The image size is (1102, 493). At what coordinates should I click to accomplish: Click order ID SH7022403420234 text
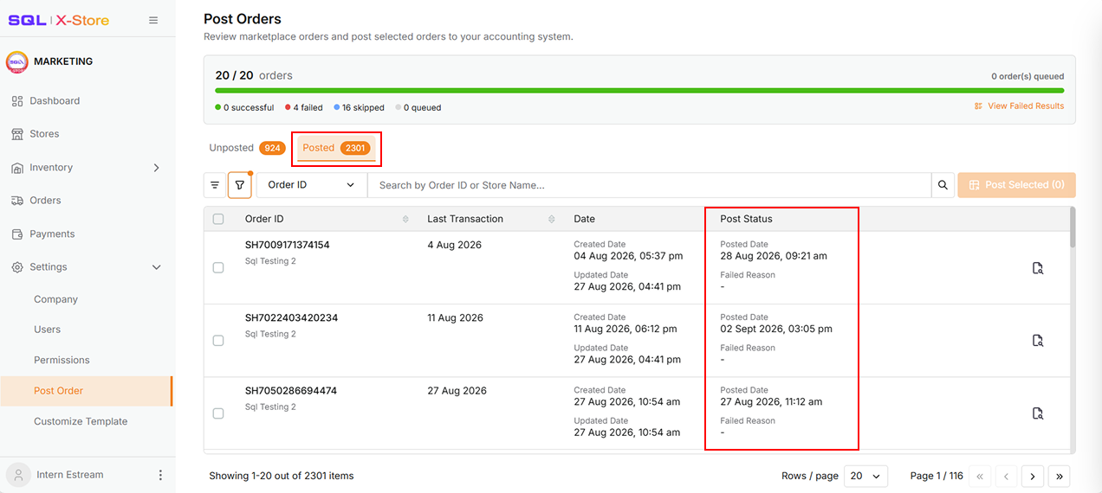[292, 318]
